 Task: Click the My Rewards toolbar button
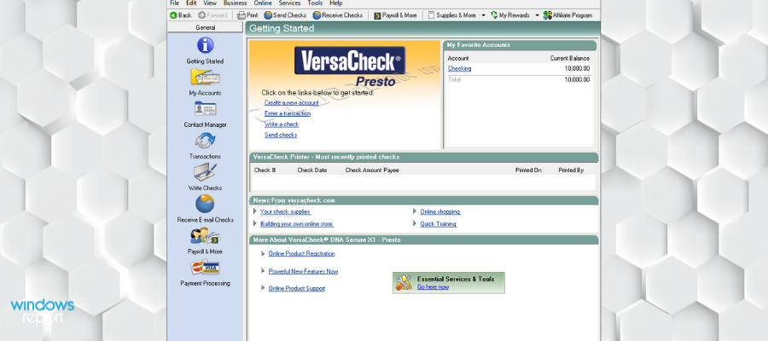click(510, 15)
